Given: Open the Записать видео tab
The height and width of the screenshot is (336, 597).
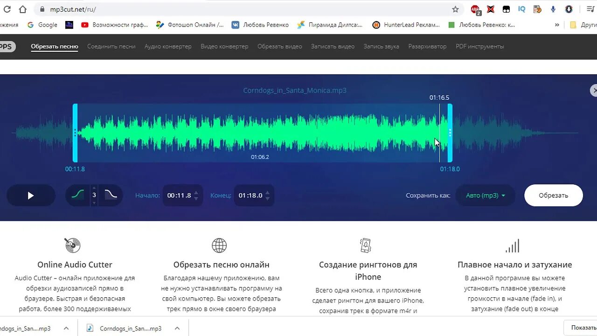Looking at the screenshot, I should [x=333, y=46].
